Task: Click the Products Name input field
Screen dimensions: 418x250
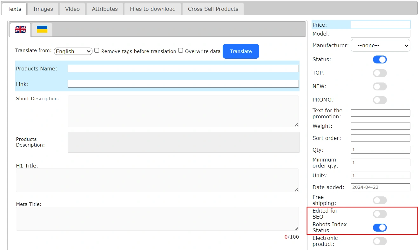Action: (183, 69)
